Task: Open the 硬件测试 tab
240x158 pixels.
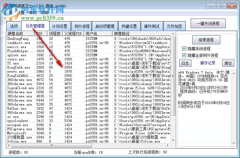Action: pyautogui.click(x=152, y=26)
